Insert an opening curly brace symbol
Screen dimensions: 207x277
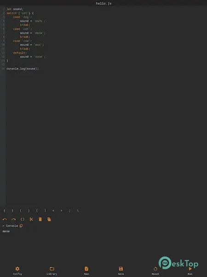click(5, 211)
